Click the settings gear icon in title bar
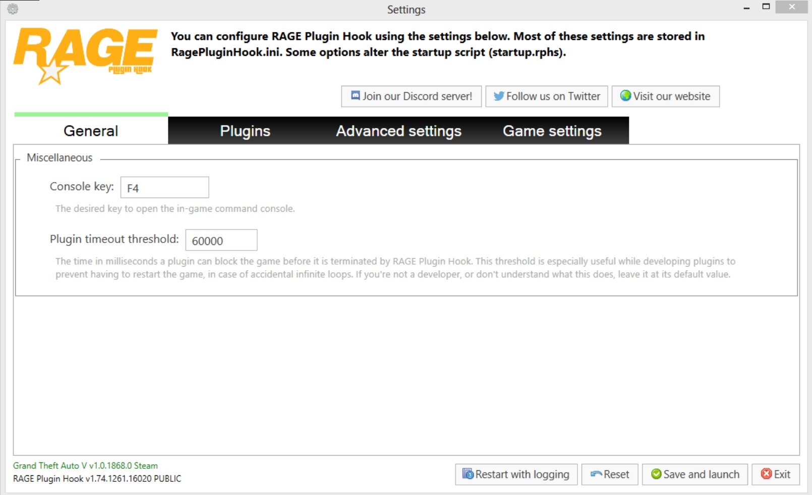Screen dimensions: 812x495 pyautogui.click(x=13, y=9)
